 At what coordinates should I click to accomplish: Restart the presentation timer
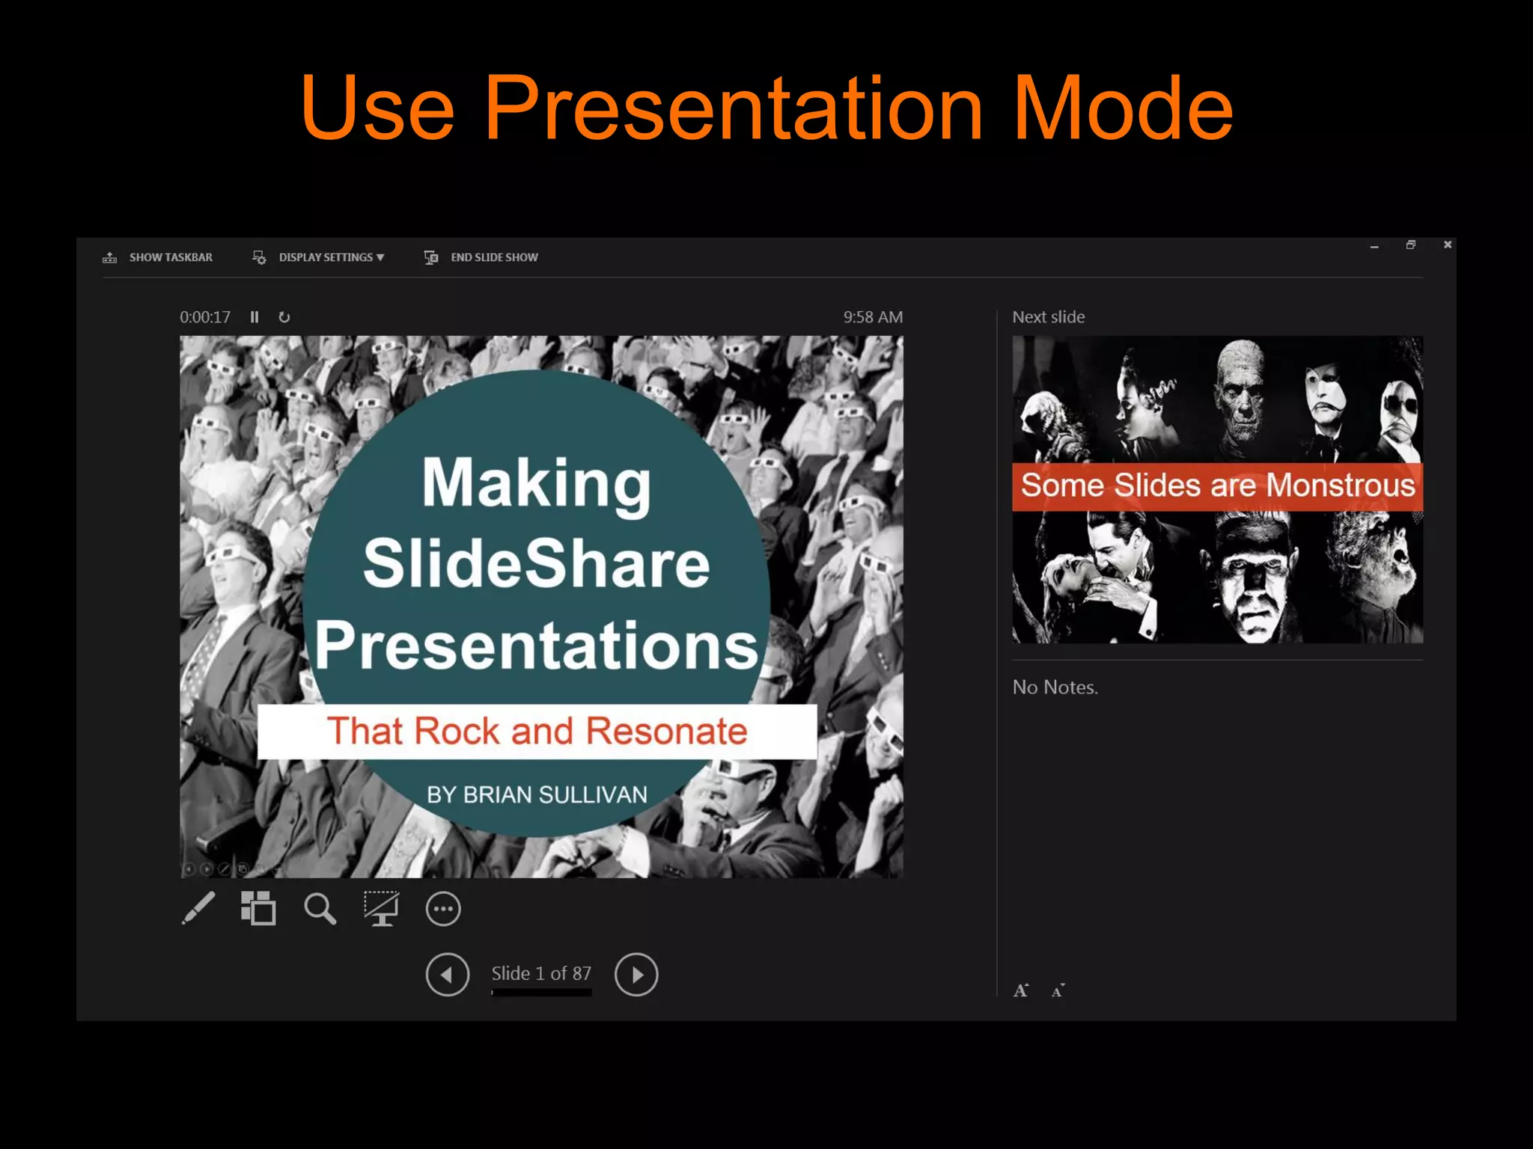pyautogui.click(x=284, y=317)
